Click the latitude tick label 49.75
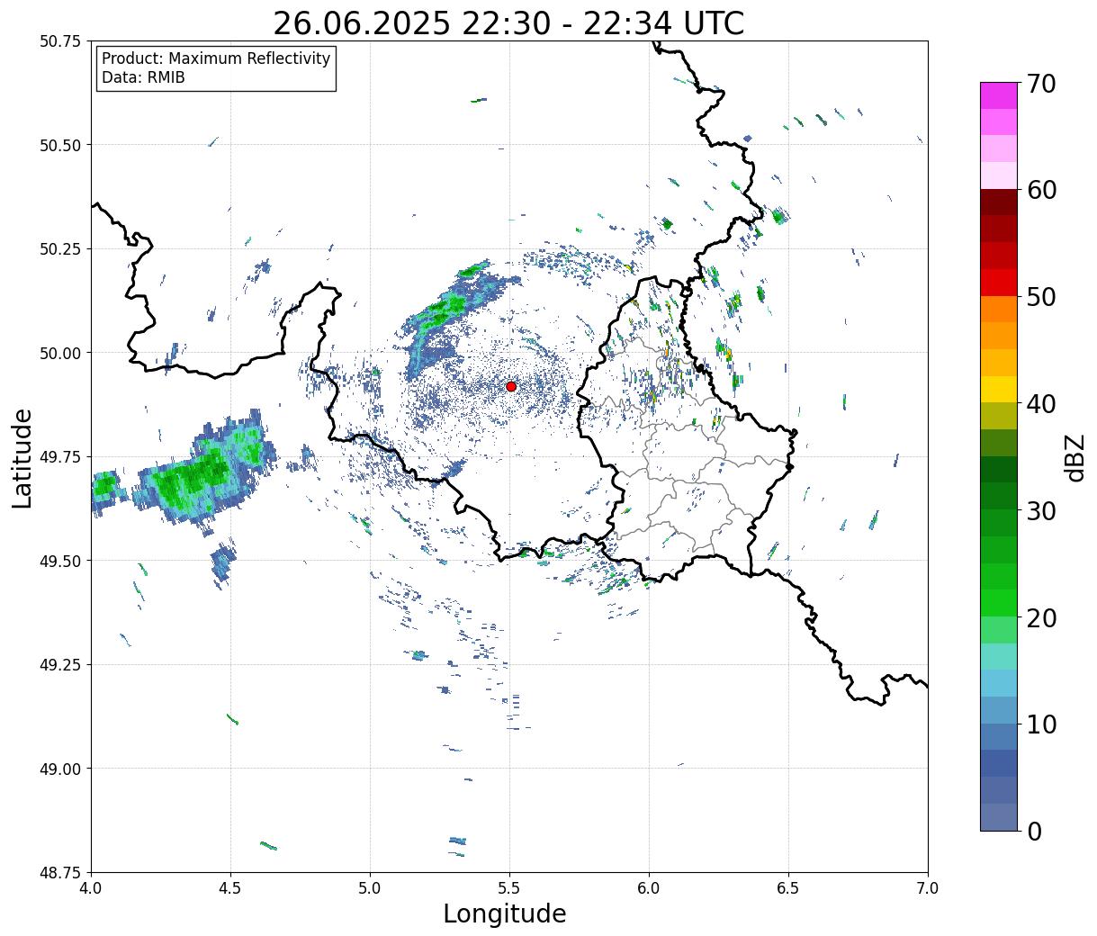The image size is (1097, 936). [59, 457]
